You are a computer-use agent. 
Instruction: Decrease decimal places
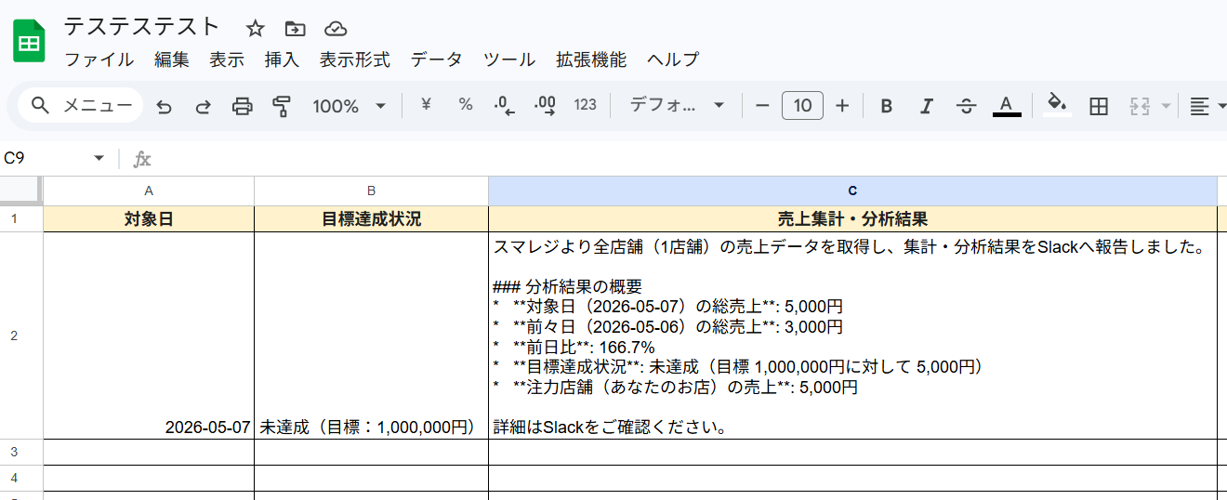coord(505,105)
